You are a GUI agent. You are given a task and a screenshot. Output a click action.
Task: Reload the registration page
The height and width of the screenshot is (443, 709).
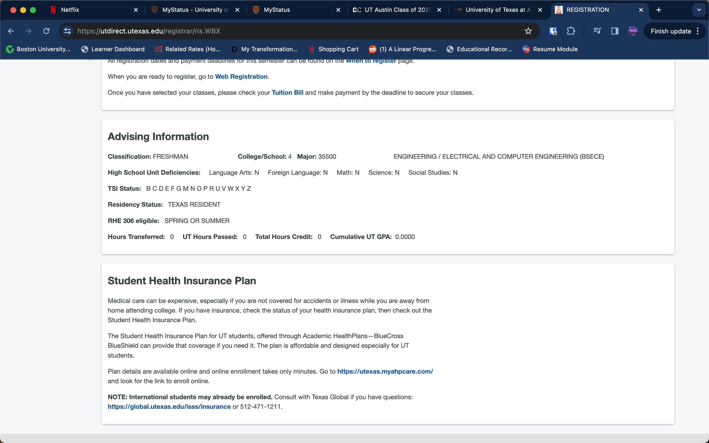[x=46, y=31]
